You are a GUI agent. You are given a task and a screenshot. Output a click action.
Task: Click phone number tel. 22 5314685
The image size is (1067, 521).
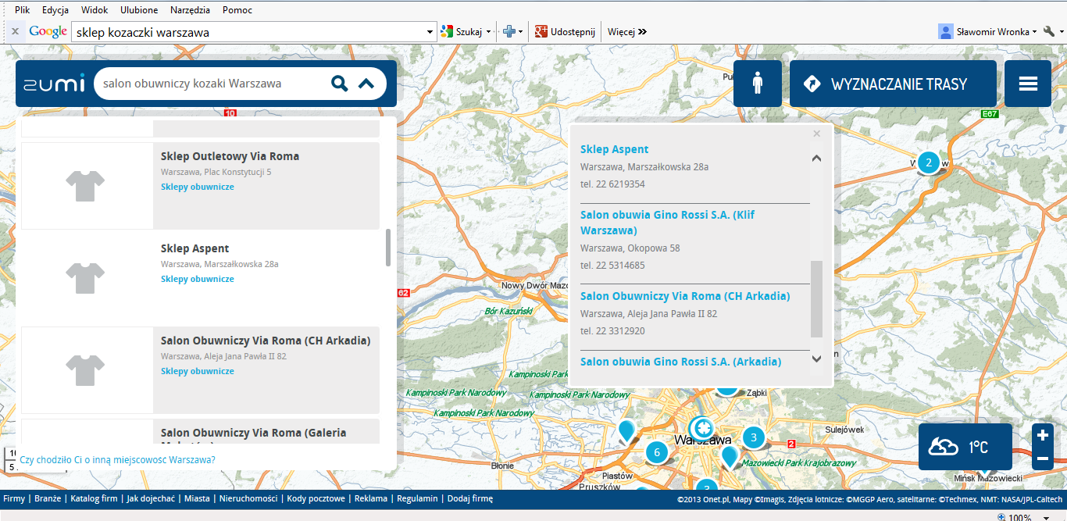(x=612, y=266)
